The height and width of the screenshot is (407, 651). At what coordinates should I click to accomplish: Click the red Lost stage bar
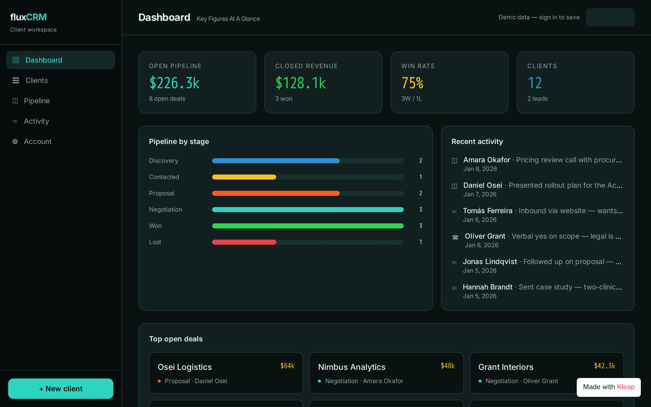pyautogui.click(x=244, y=242)
